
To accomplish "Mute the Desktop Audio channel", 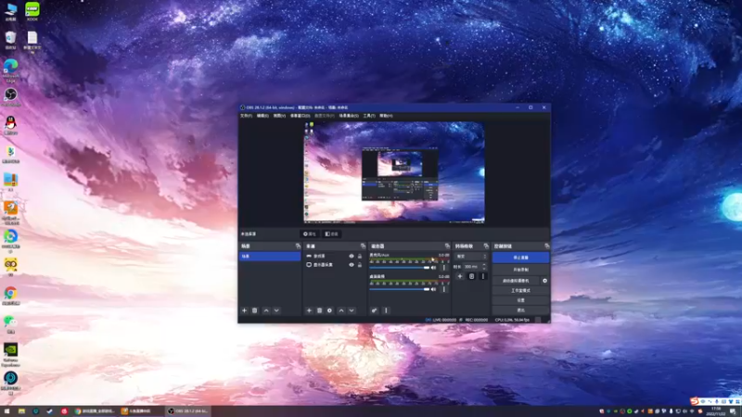I will coord(434,289).
